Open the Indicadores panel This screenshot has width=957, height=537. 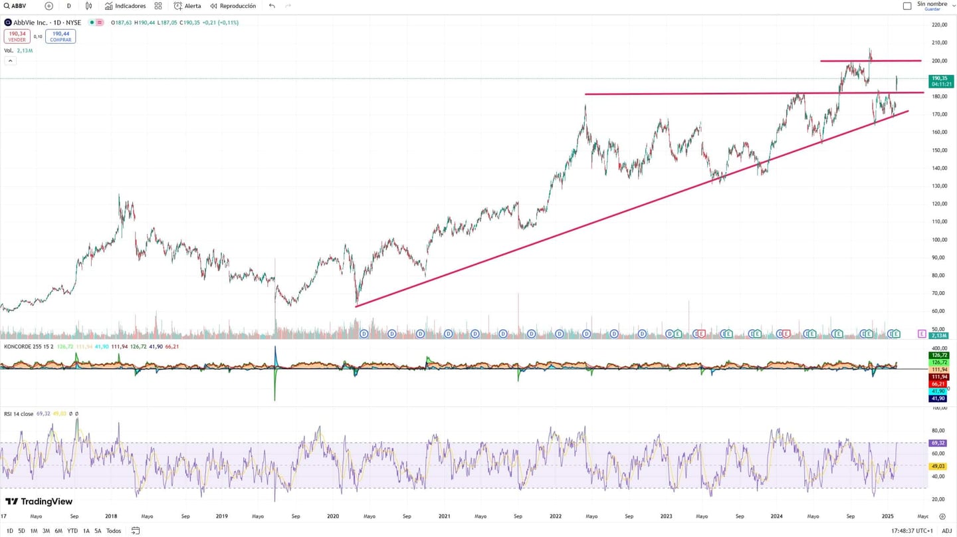tap(124, 6)
